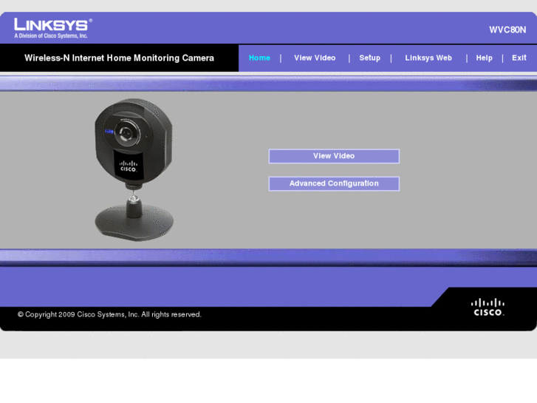Image resolution: width=537 pixels, height=403 pixels.
Task: Click Exit in the navigation bar
Action: tap(519, 58)
